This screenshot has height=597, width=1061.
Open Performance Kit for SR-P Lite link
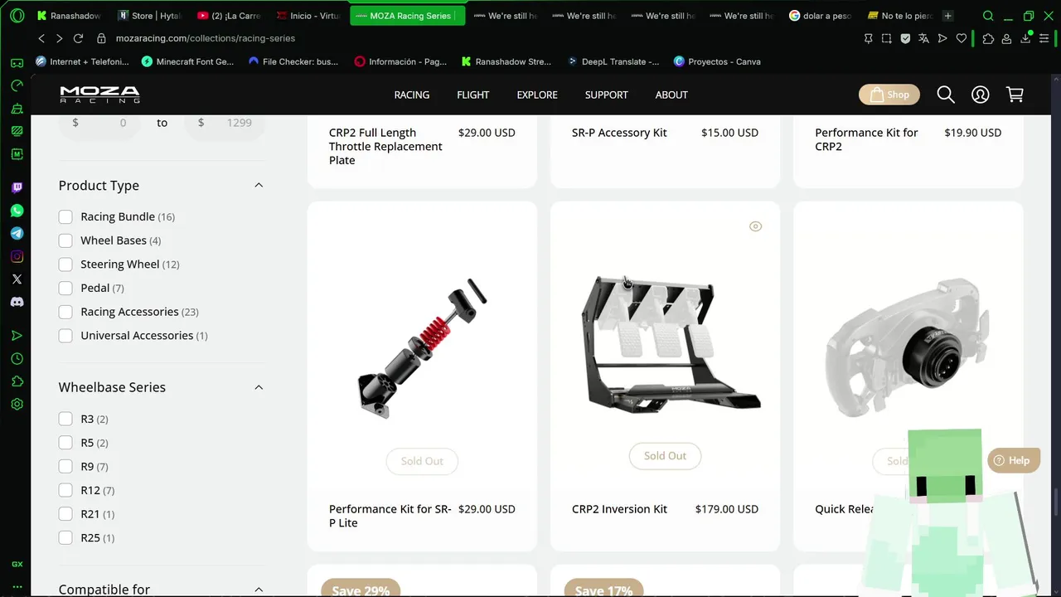(390, 516)
